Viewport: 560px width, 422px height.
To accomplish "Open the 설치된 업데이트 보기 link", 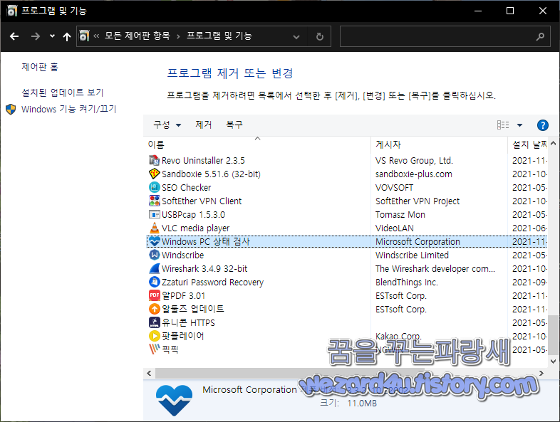I will click(63, 93).
